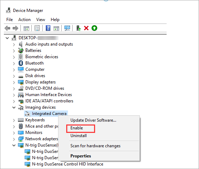Open the Action menu
Viewport: 199px width, 169px height.
tap(24, 20)
